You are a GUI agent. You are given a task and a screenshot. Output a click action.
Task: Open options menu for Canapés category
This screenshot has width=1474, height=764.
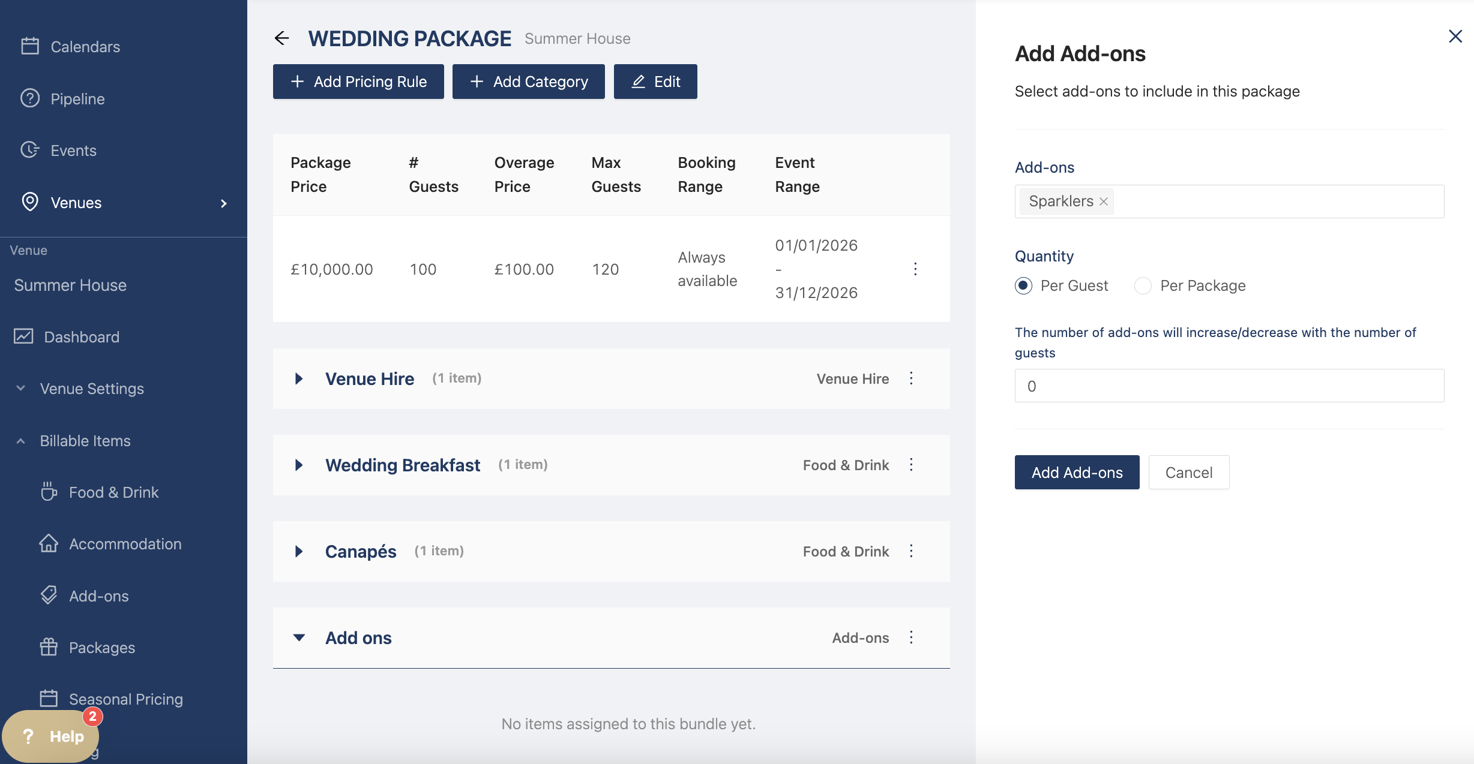coord(911,551)
